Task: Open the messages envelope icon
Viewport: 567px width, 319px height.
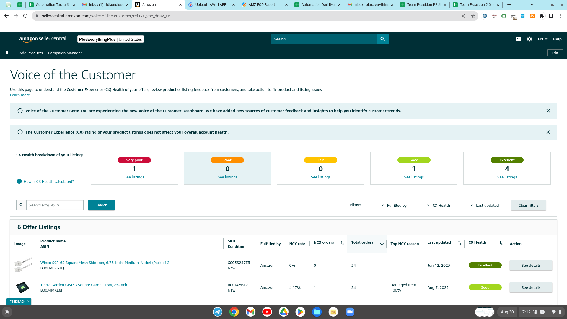Action: 518,39
